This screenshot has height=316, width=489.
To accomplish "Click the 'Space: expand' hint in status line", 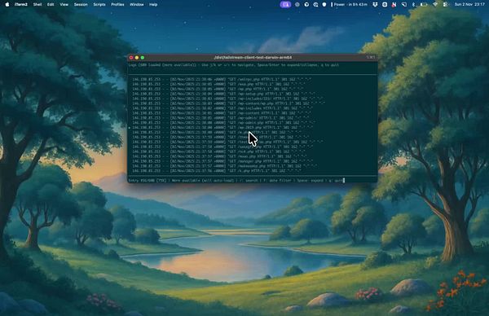I will click(x=310, y=181).
